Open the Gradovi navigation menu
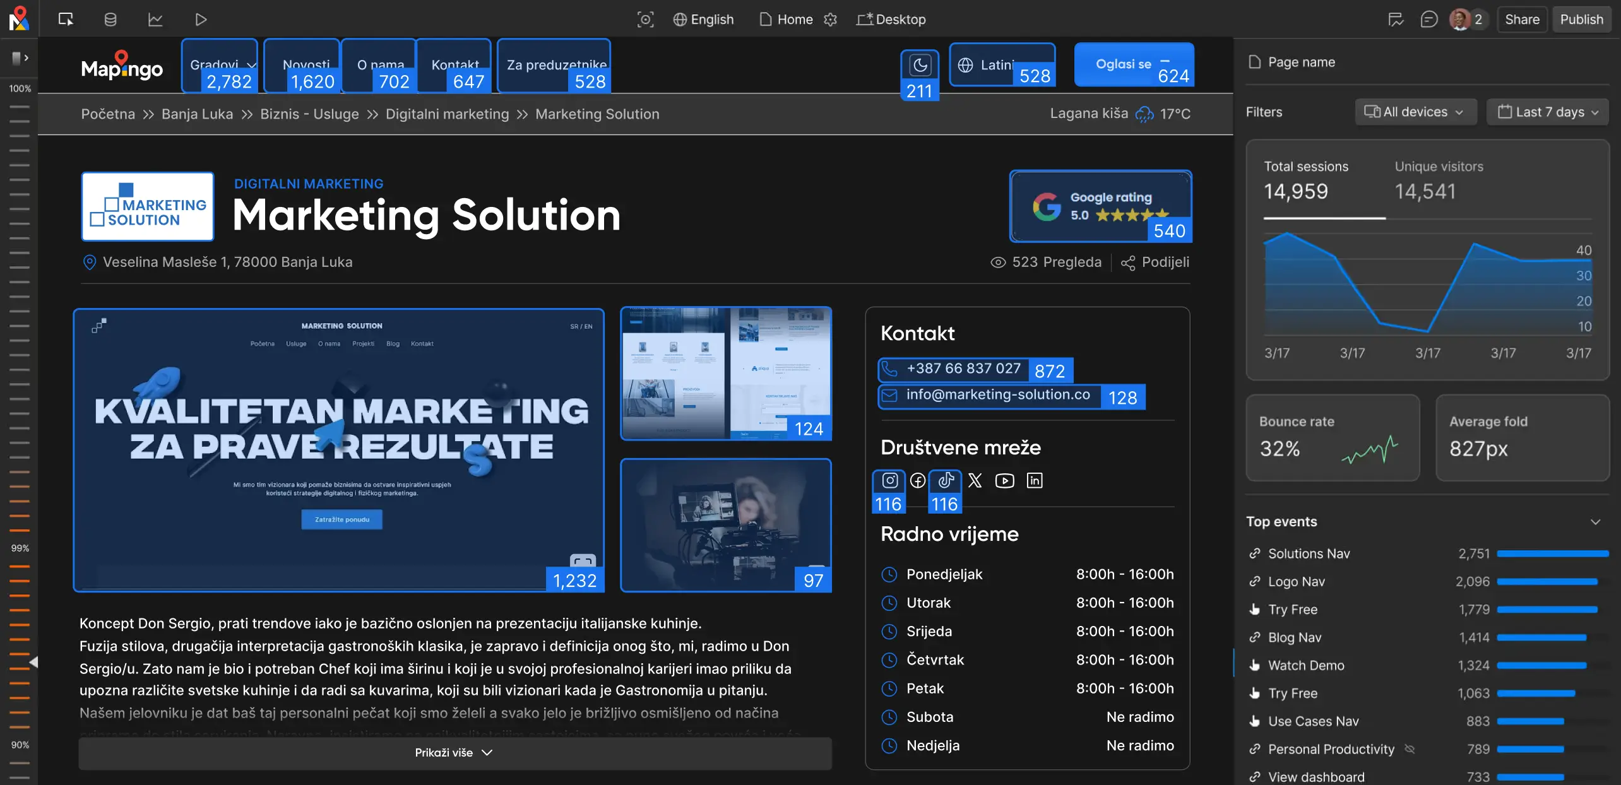1621x785 pixels. coord(220,64)
